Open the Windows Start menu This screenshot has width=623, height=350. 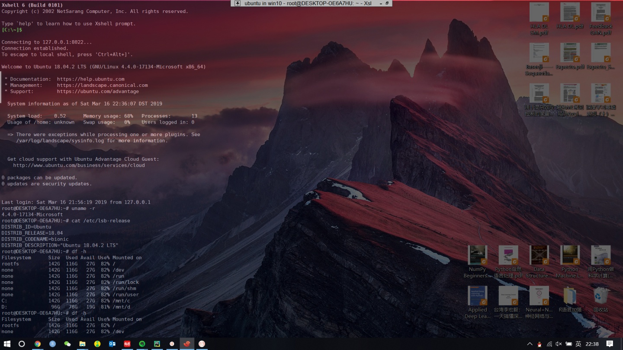tap(7, 344)
